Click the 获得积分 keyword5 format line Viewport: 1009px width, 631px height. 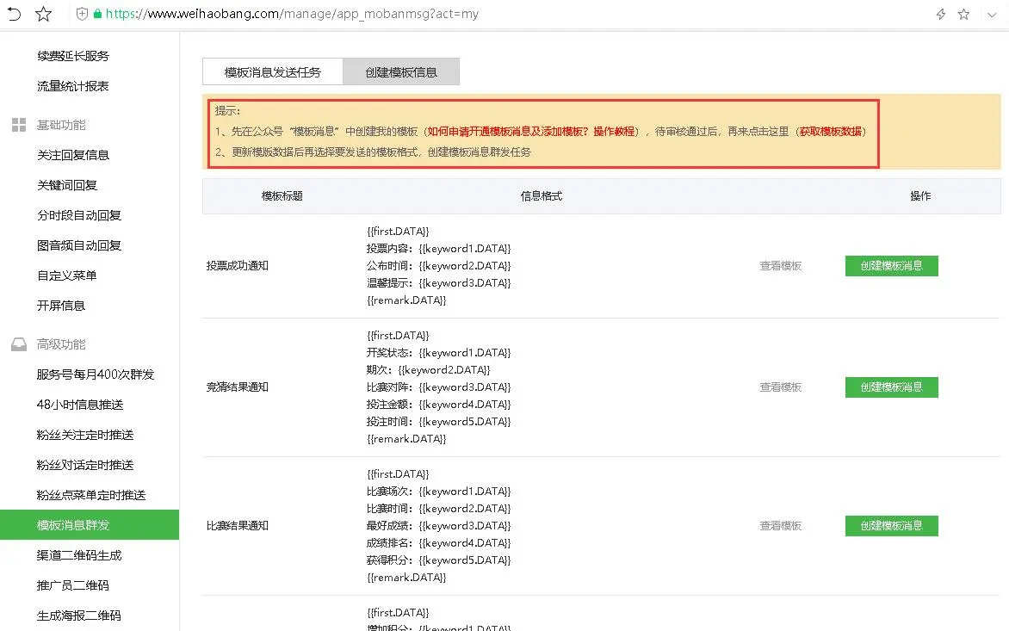(x=439, y=560)
